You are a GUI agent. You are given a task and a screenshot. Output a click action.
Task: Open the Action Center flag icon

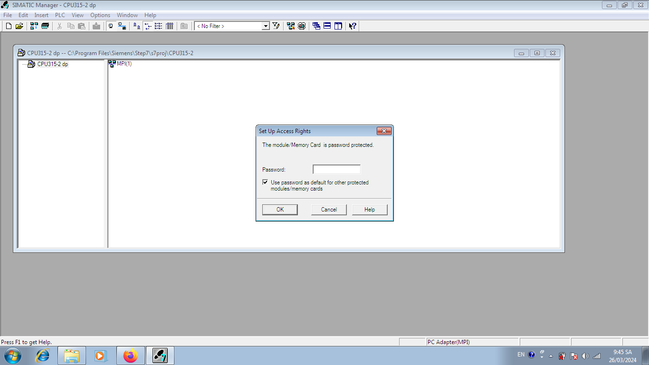(573, 356)
